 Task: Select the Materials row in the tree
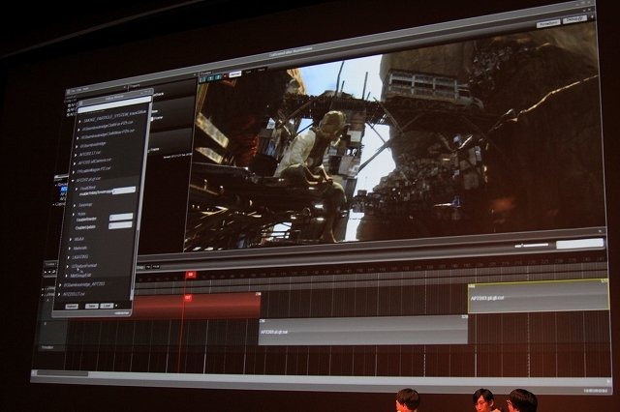click(x=80, y=248)
